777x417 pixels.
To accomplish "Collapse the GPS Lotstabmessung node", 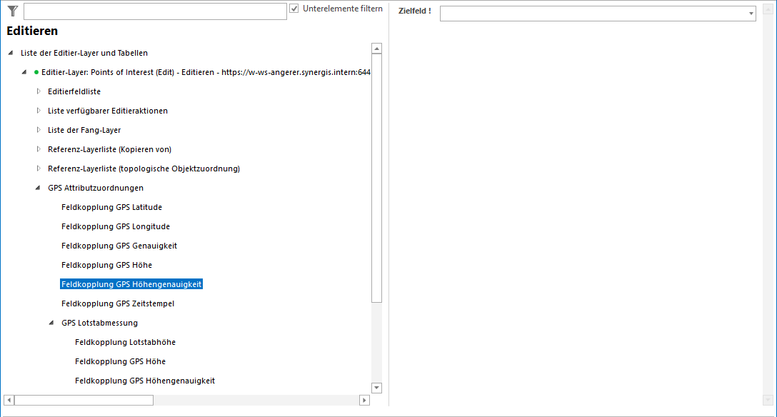I will click(x=51, y=323).
